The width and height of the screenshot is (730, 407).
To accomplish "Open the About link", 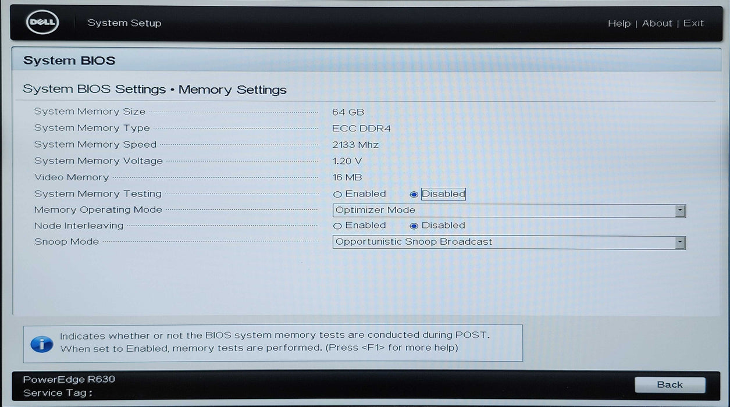I will point(657,23).
